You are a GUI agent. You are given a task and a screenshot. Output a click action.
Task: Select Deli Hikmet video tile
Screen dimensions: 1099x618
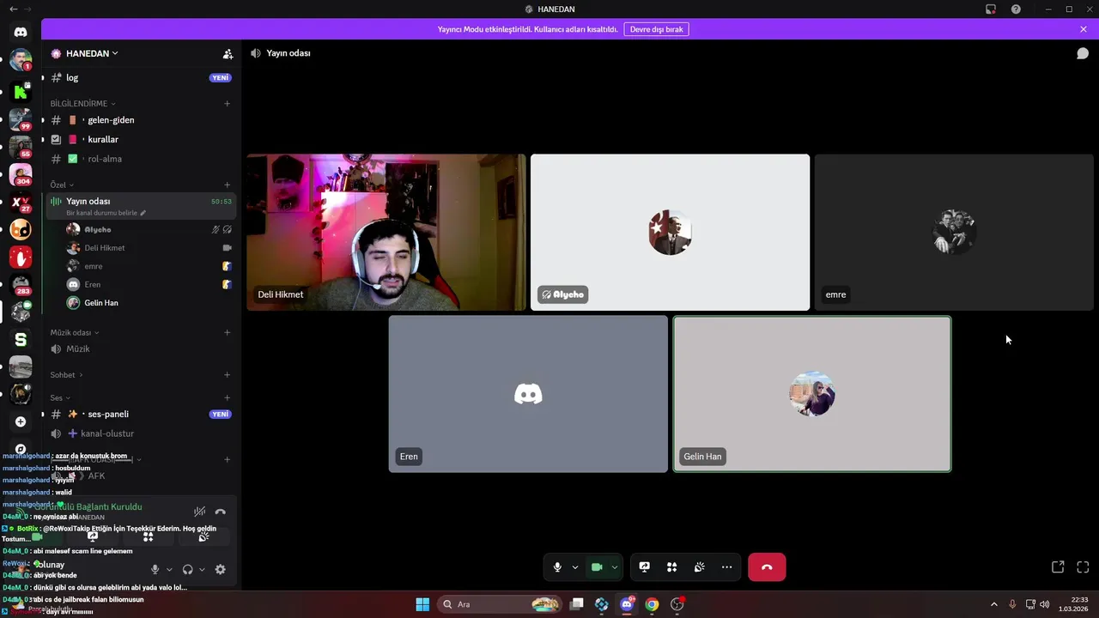[x=386, y=233]
